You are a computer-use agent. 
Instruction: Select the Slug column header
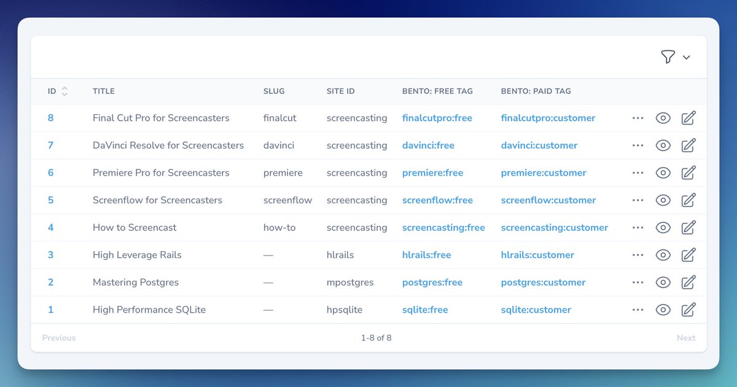point(274,91)
